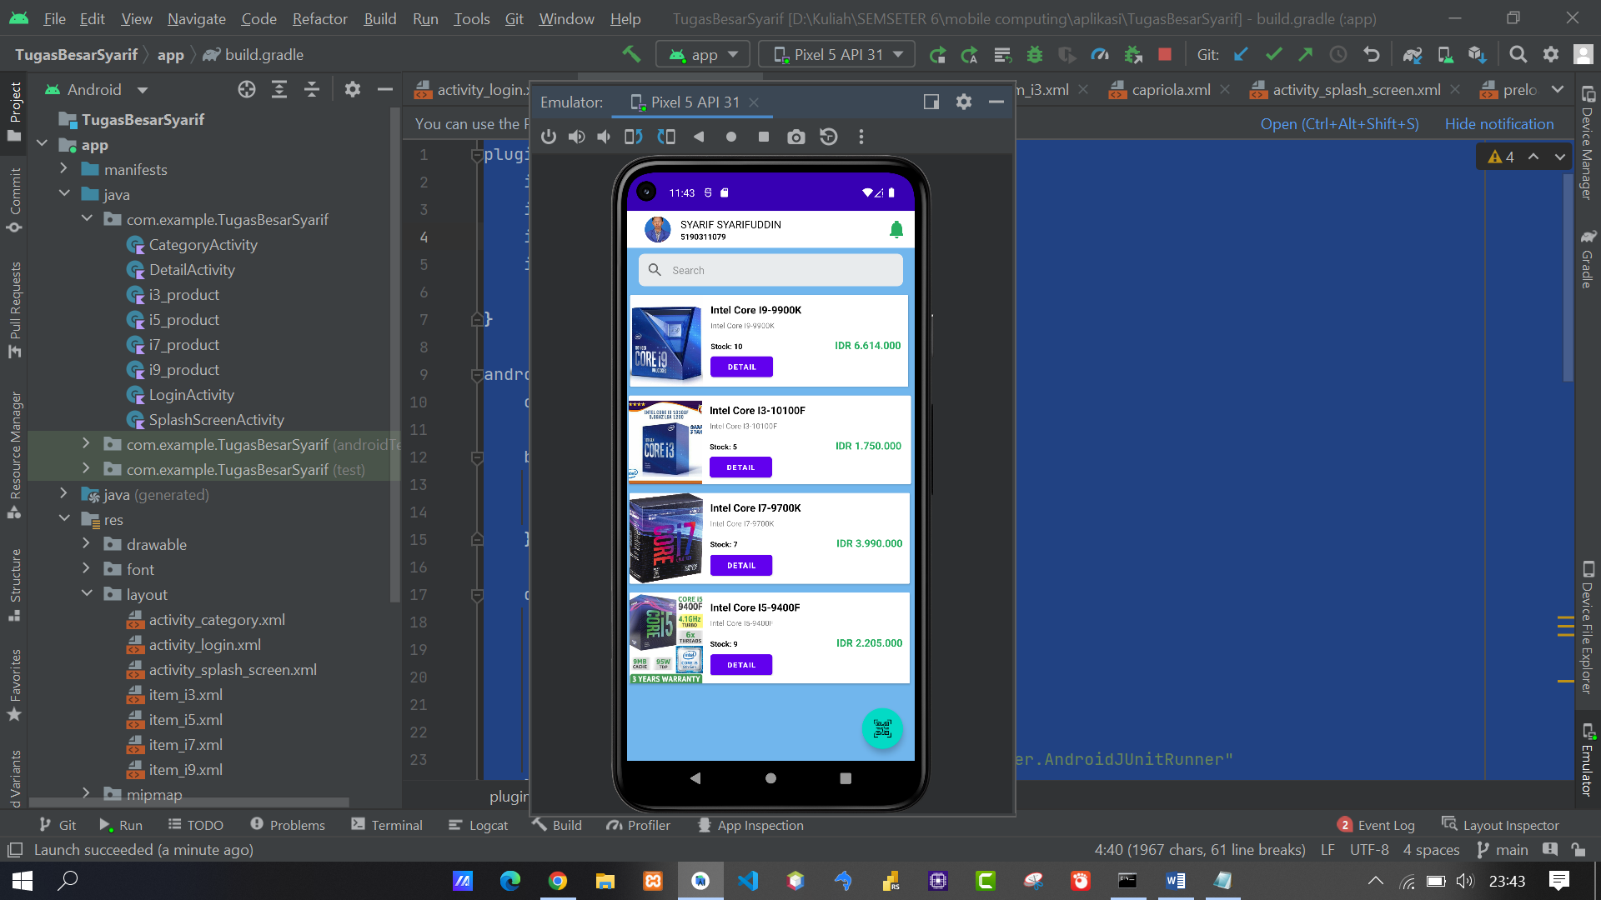Viewport: 1601px width, 900px height.
Task: Tap DETAIL for Intel Core I9-9900K
Action: 741,367
